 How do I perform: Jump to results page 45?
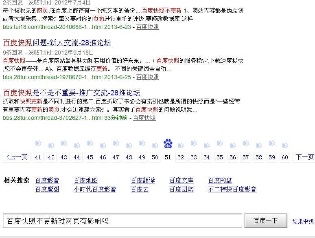tap(90, 157)
